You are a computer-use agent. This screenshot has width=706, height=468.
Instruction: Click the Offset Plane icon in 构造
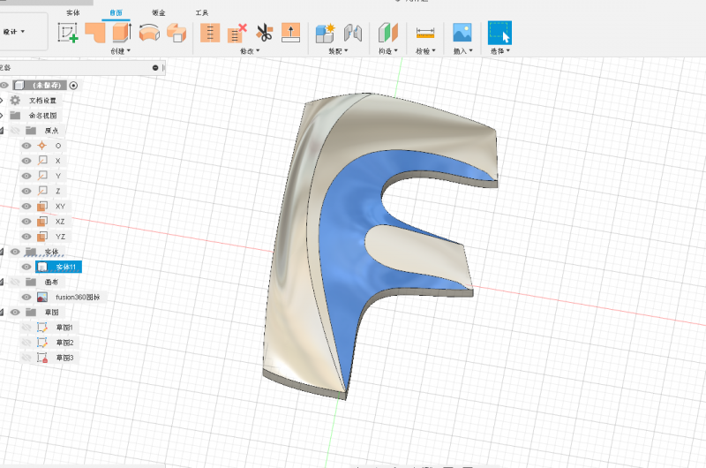pyautogui.click(x=388, y=33)
